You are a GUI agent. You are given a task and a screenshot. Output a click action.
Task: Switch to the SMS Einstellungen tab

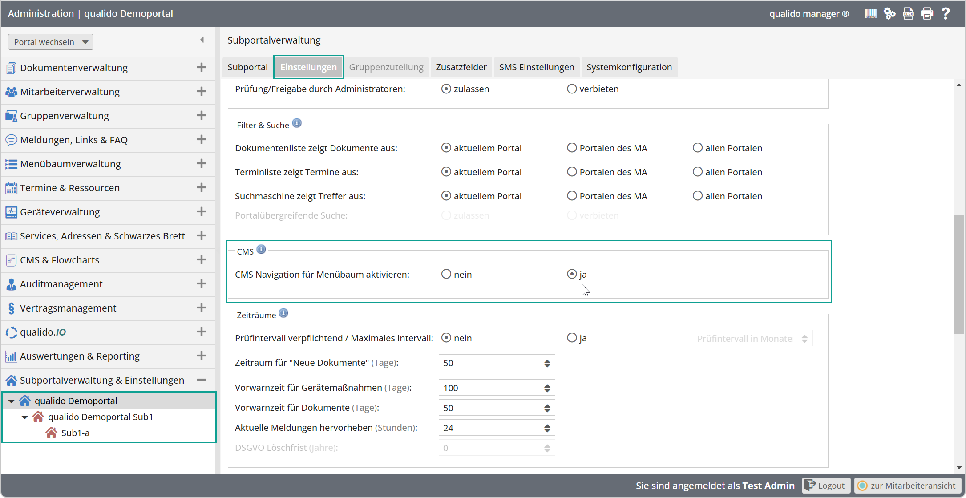pyautogui.click(x=537, y=67)
